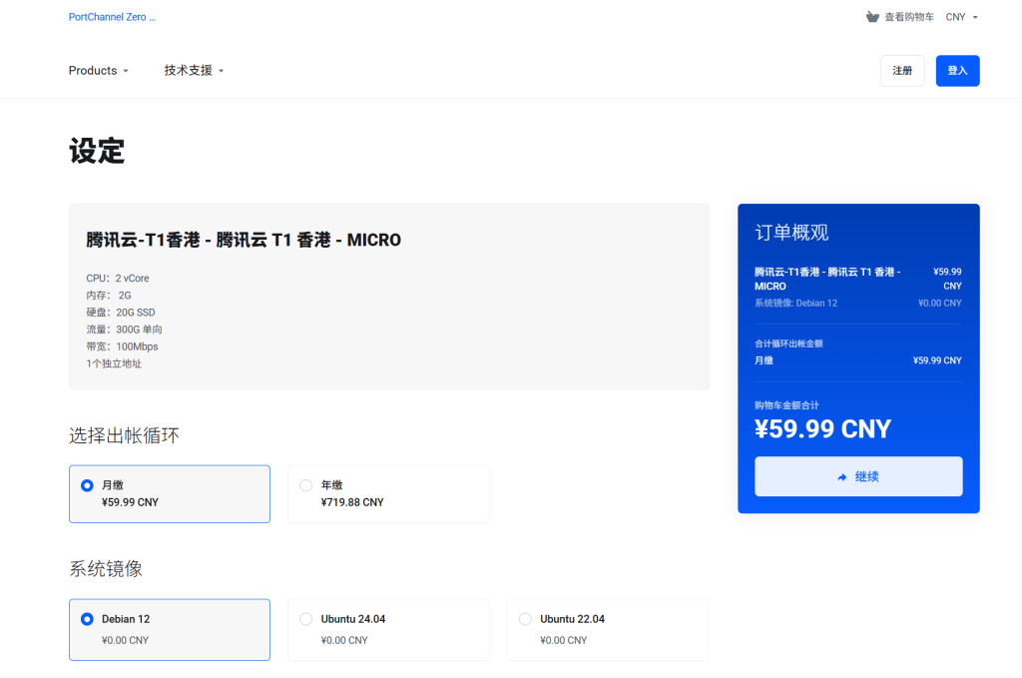
Task: Click the 月缴 label in order summary
Action: click(764, 360)
